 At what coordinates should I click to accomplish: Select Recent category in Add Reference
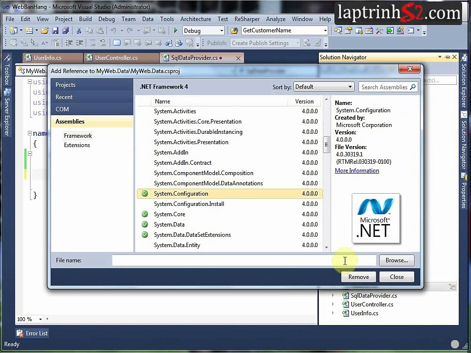(x=92, y=97)
